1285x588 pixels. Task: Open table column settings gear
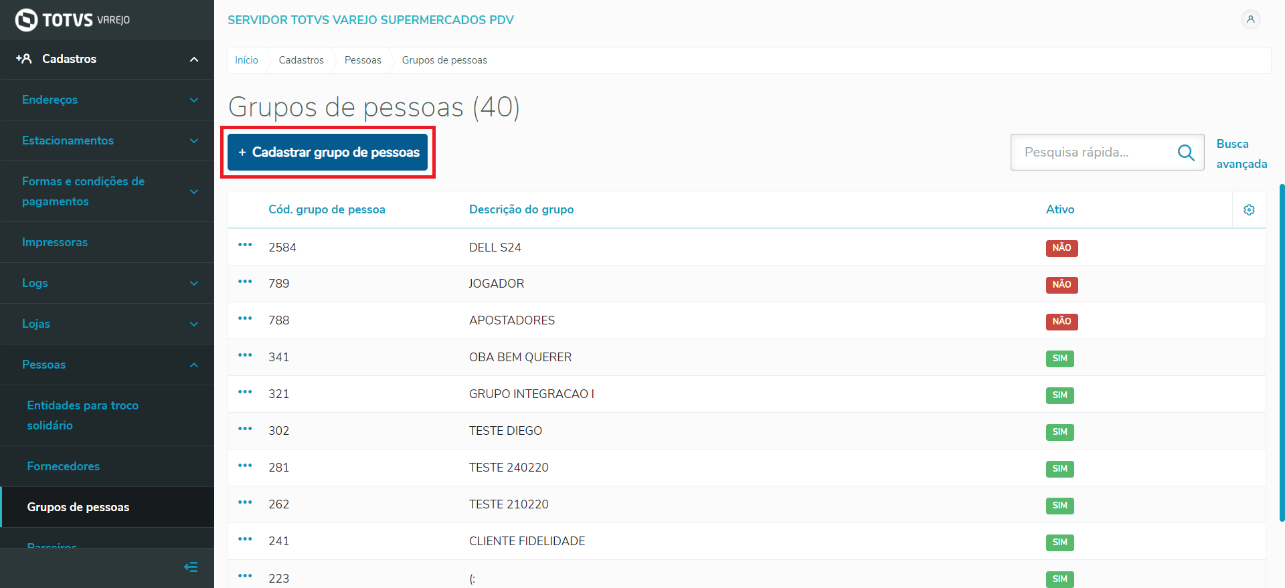(1249, 210)
